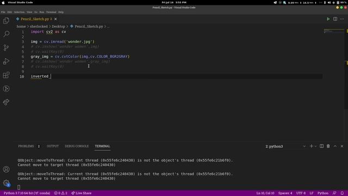The height and width of the screenshot is (196, 348).
Task: Open the Help menu
Action: click(61, 12)
